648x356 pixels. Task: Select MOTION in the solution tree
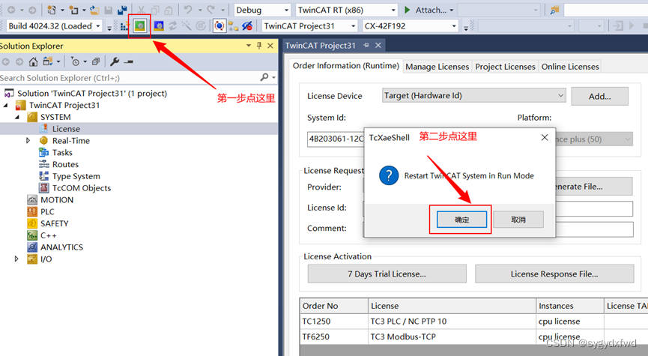57,199
